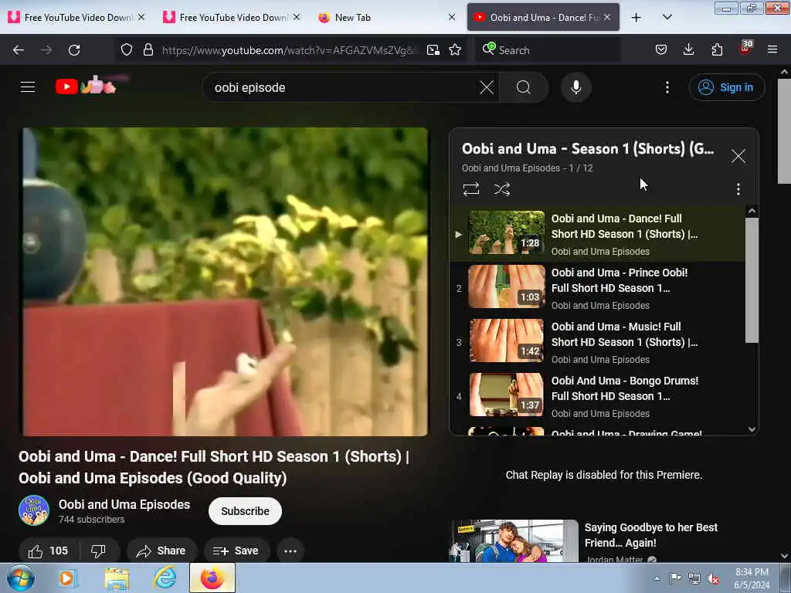Share the video
791x593 pixels.
pyautogui.click(x=161, y=551)
